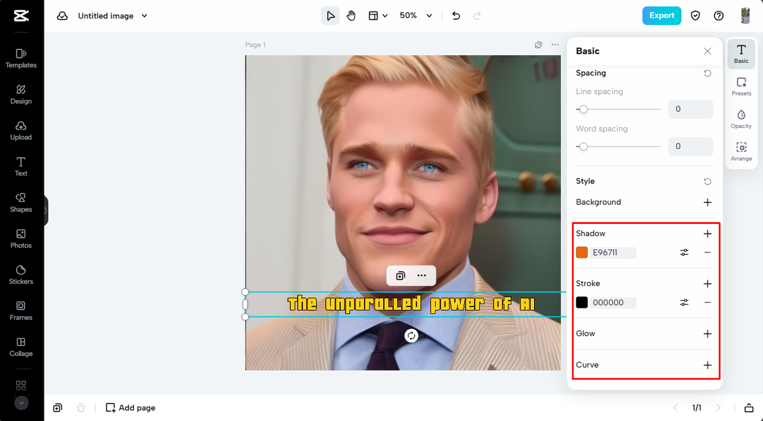
Task: Open the 50% zoom dropdown
Action: pyautogui.click(x=415, y=16)
